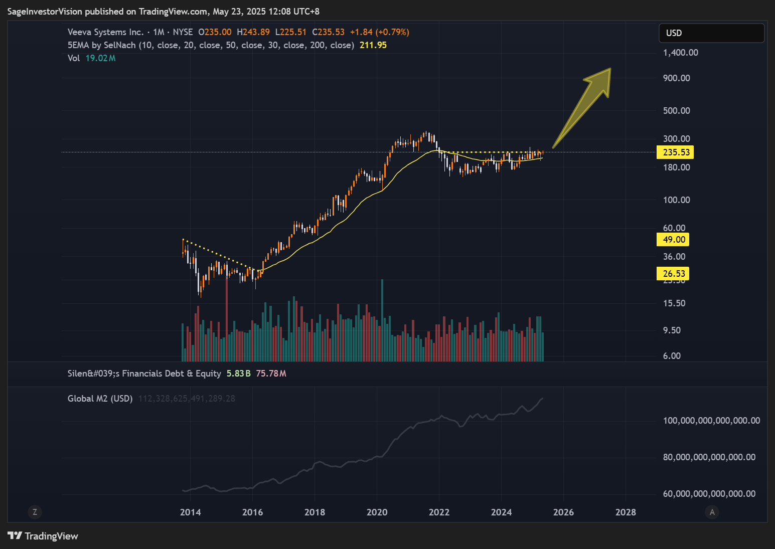Click the change value +1.84 (+0.79%)
Screen dimensions: 775x549
pyautogui.click(x=380, y=32)
